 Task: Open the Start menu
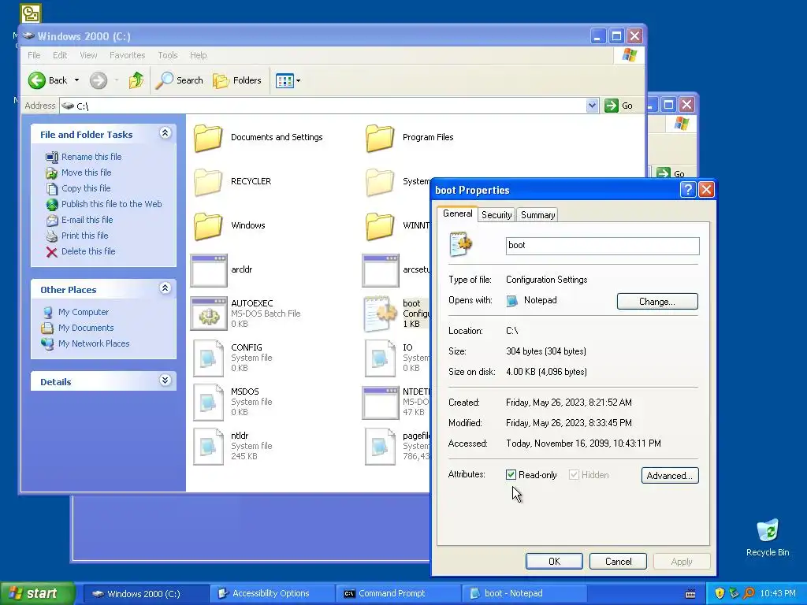[37, 593]
